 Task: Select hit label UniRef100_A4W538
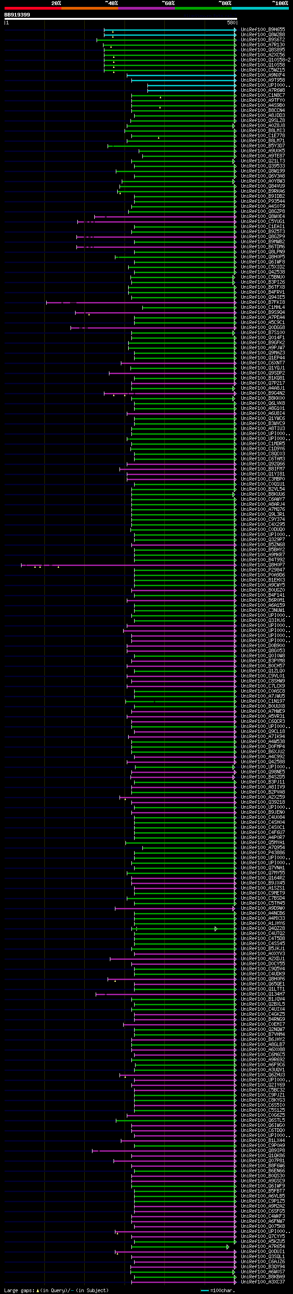[263, 741]
